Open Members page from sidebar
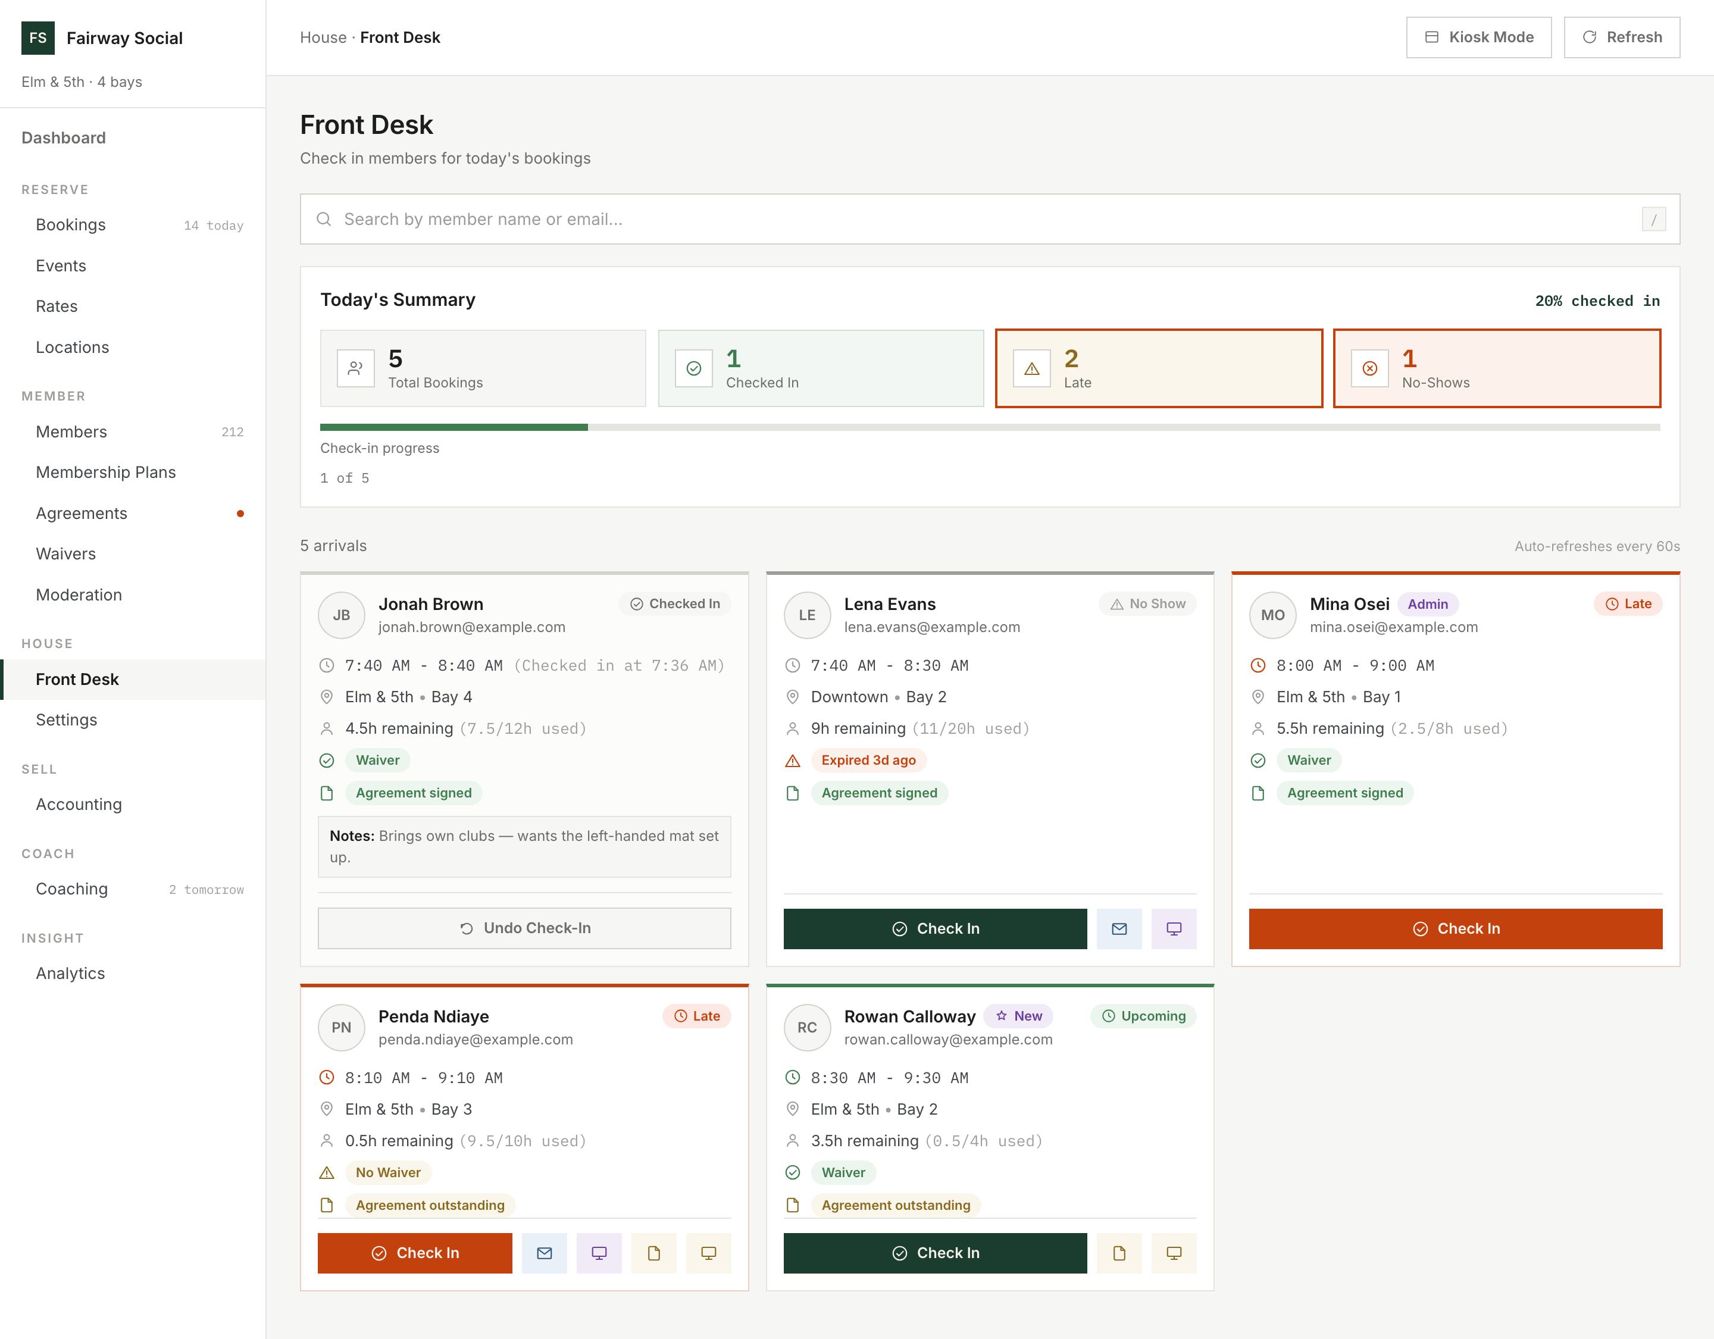 click(133, 431)
